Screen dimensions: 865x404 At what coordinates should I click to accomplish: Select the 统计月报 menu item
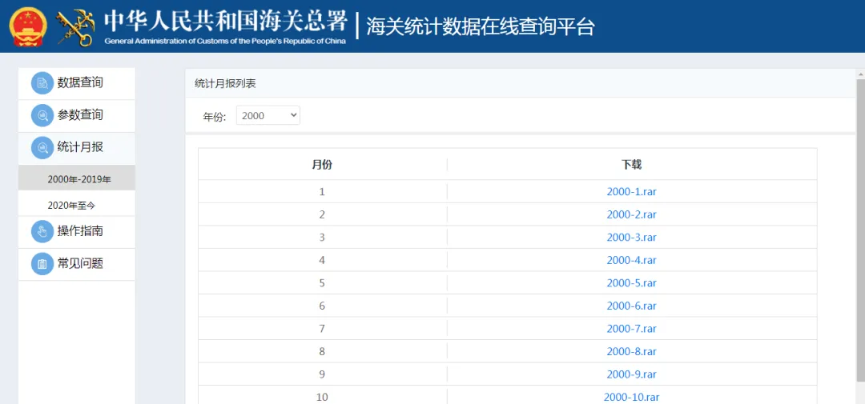pos(77,148)
